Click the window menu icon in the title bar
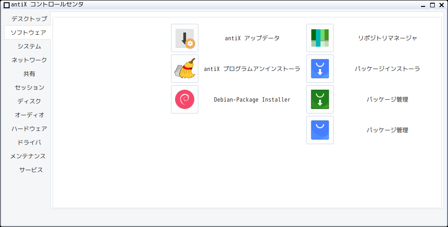Image resolution: width=448 pixels, height=227 pixels. pyautogui.click(x=6, y=5)
